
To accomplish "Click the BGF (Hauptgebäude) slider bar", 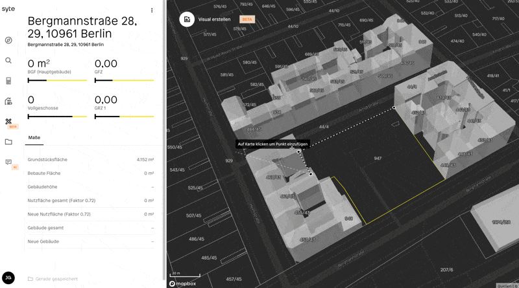I will [57, 80].
